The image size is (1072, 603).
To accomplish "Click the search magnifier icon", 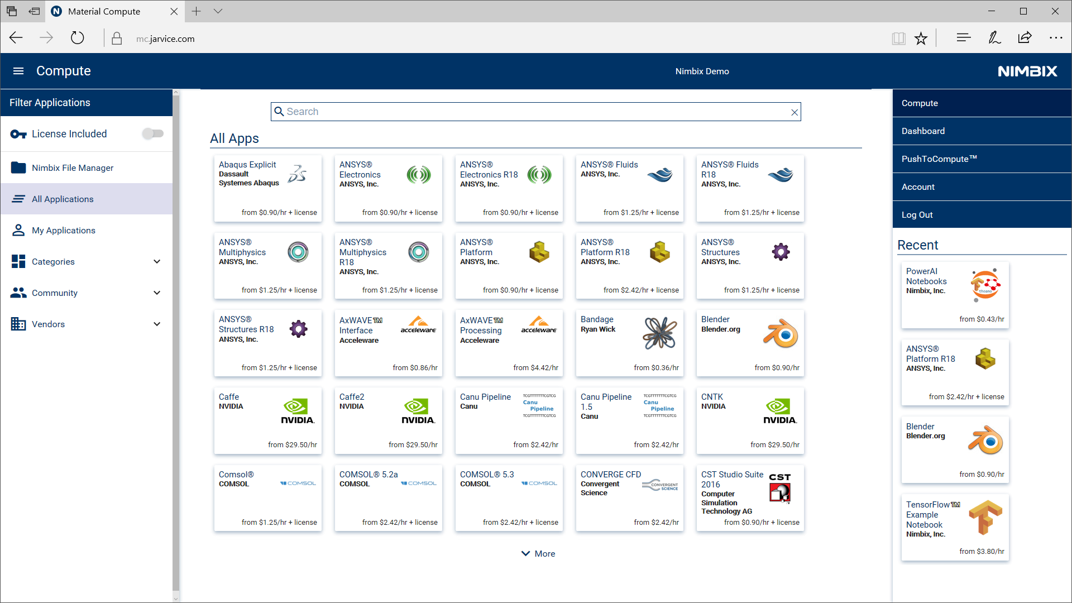I will [x=279, y=112].
